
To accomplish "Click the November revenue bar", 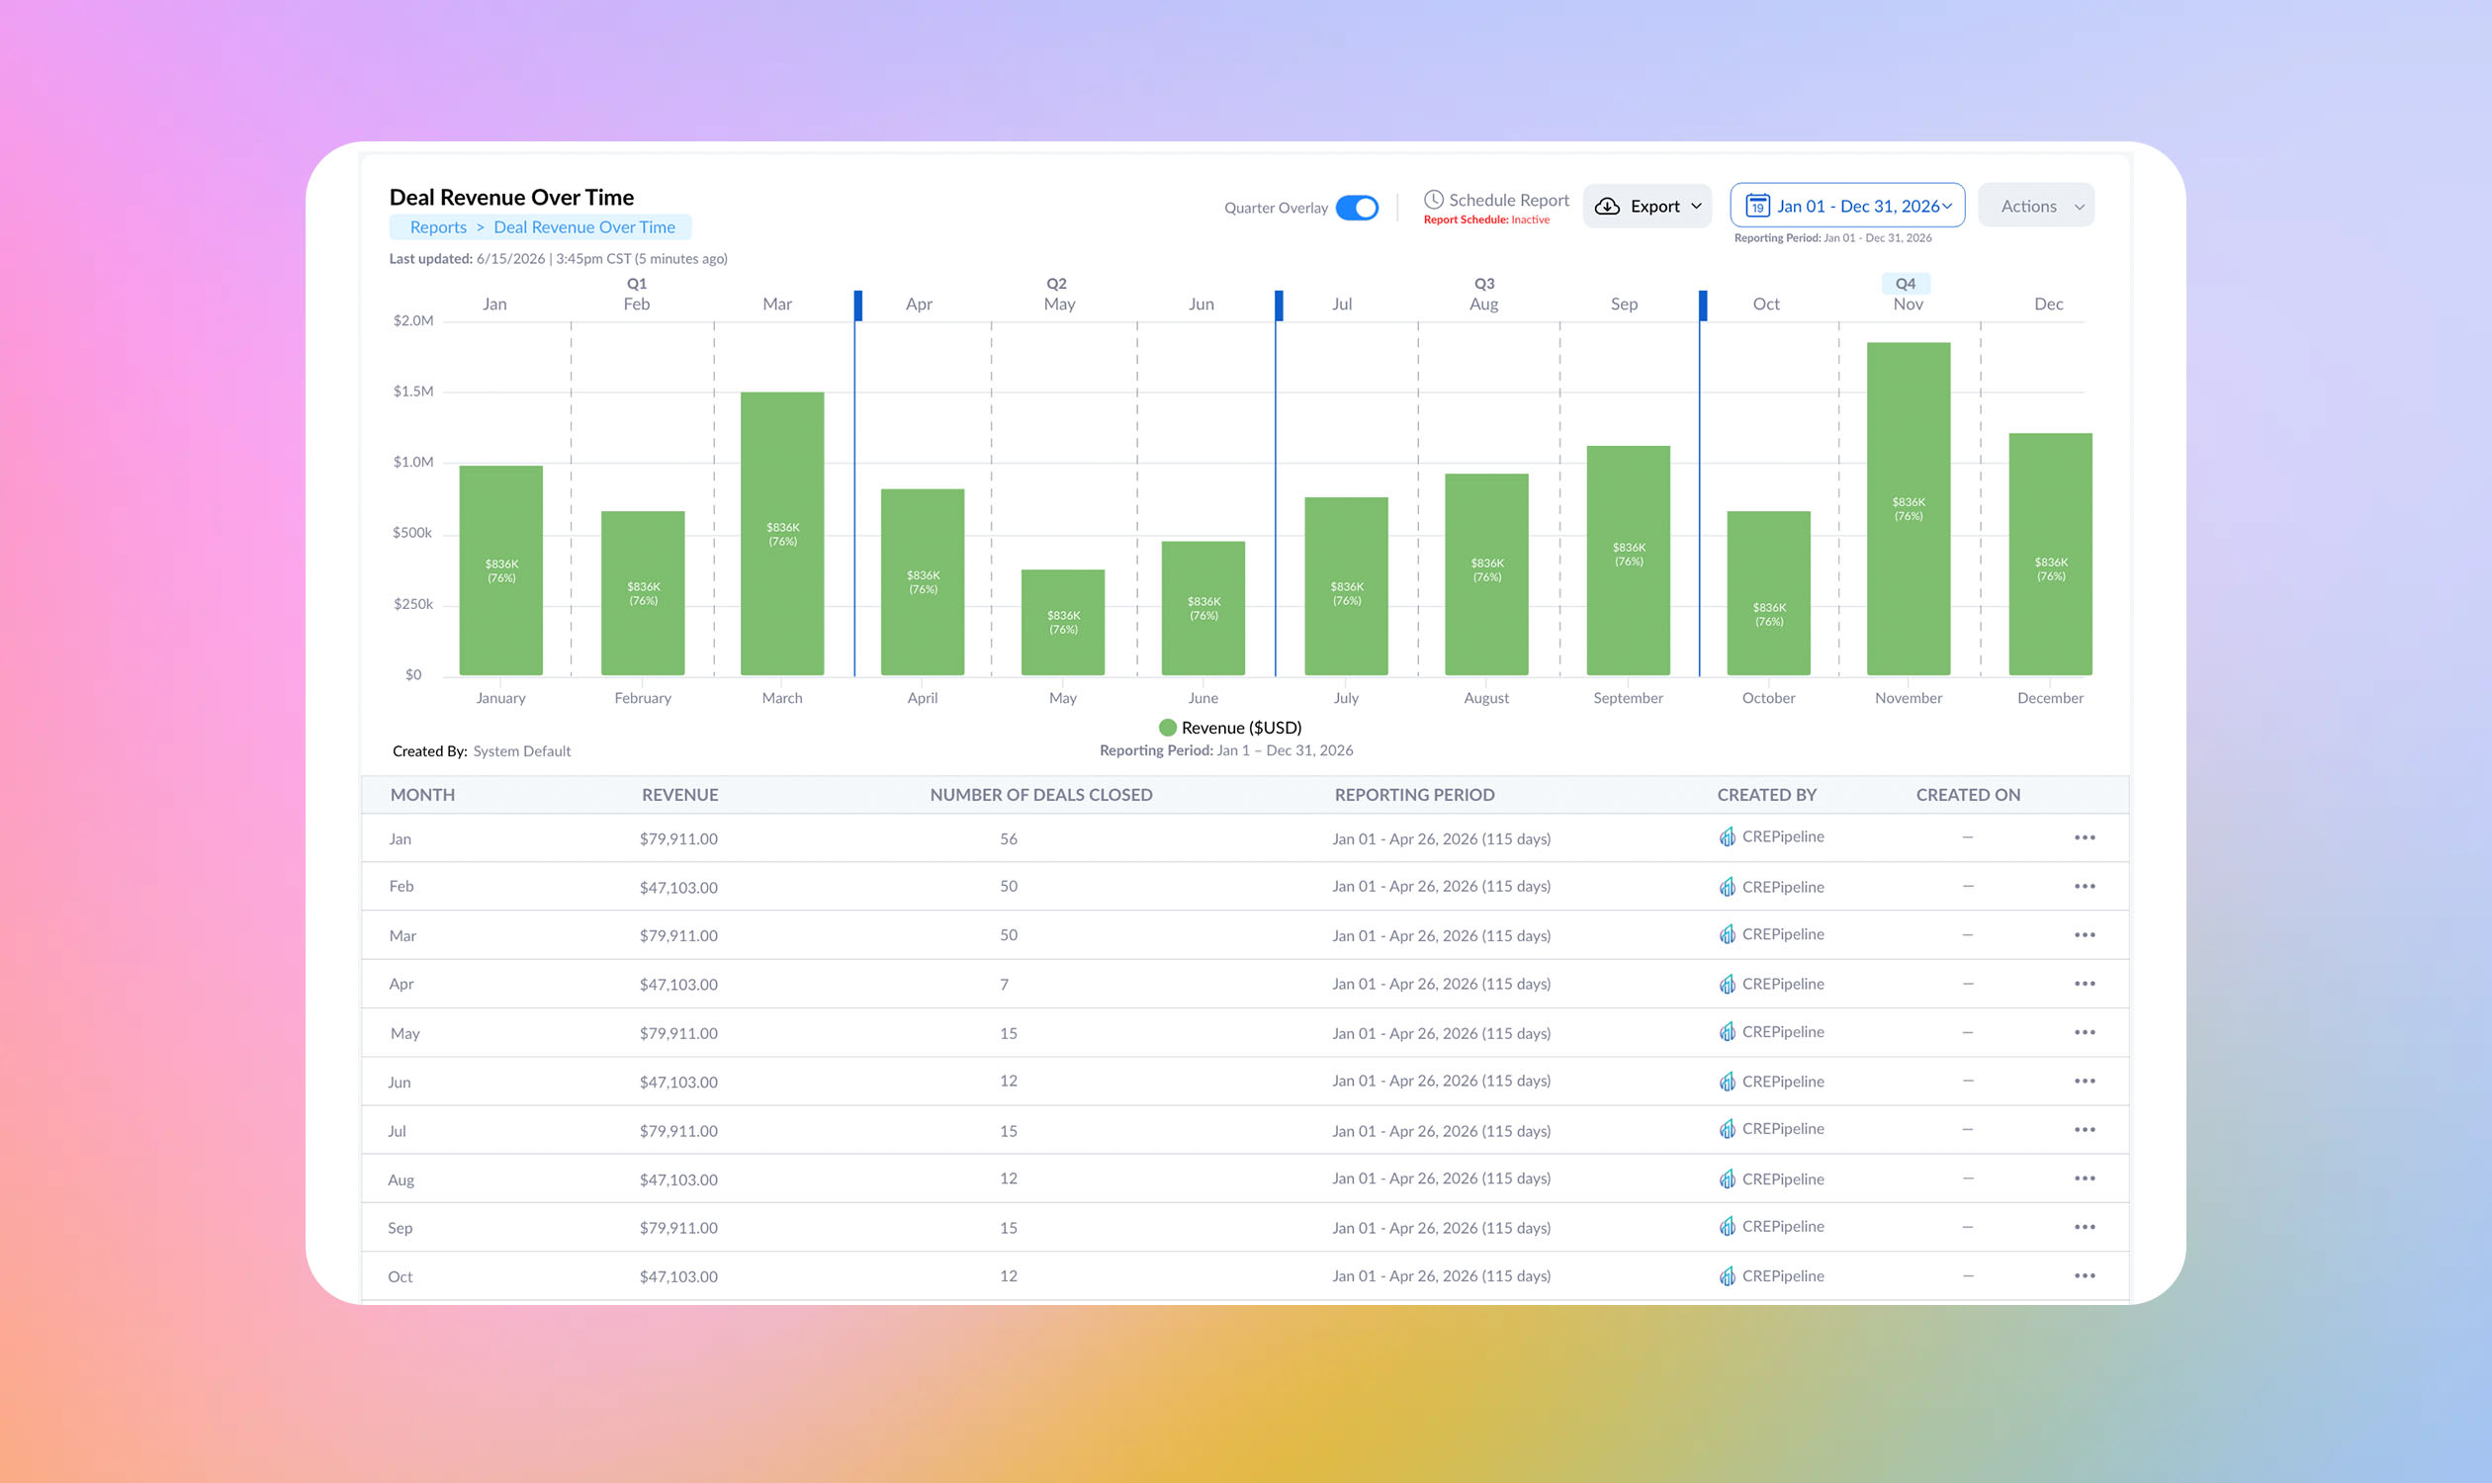I will tap(1909, 508).
